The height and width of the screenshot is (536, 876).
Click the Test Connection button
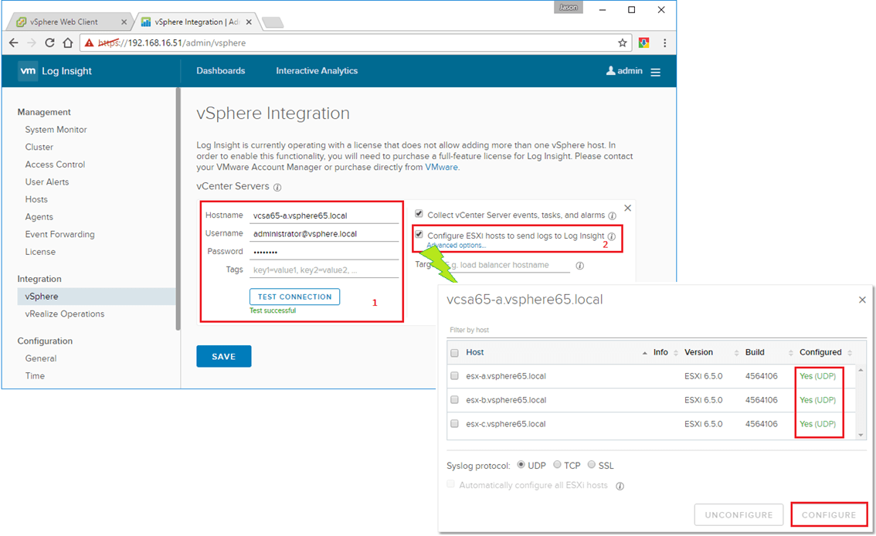[294, 297]
